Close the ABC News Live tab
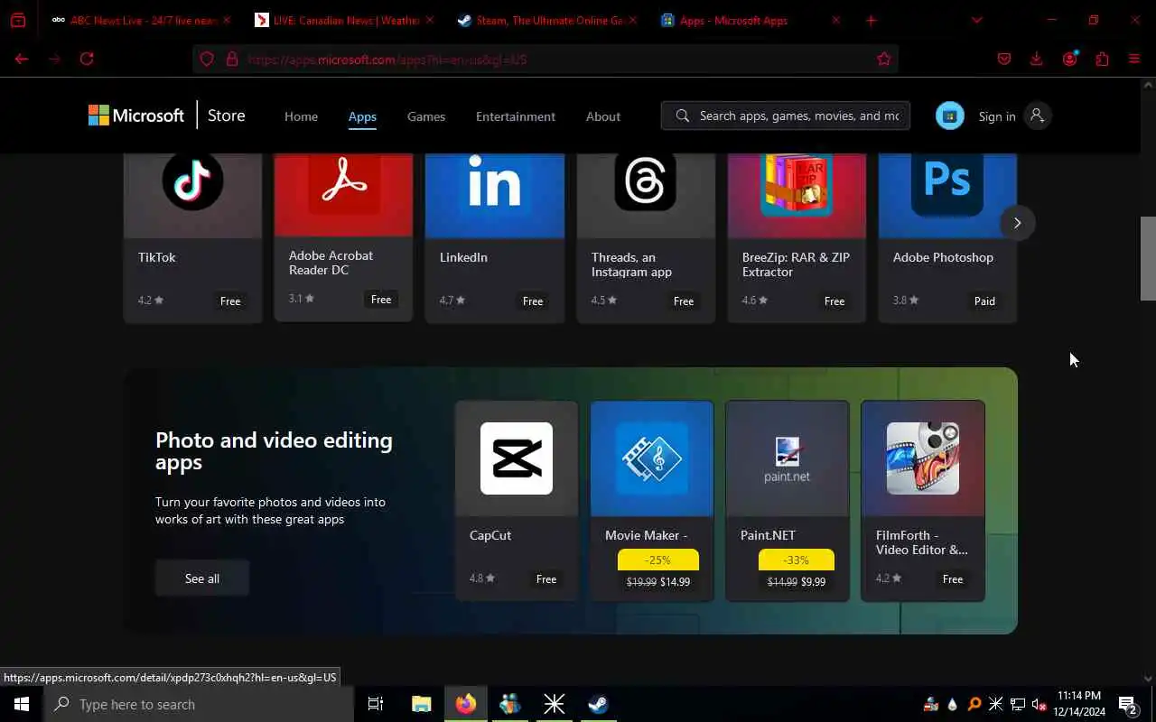Screen dimensions: 1156x722 pos(226,20)
